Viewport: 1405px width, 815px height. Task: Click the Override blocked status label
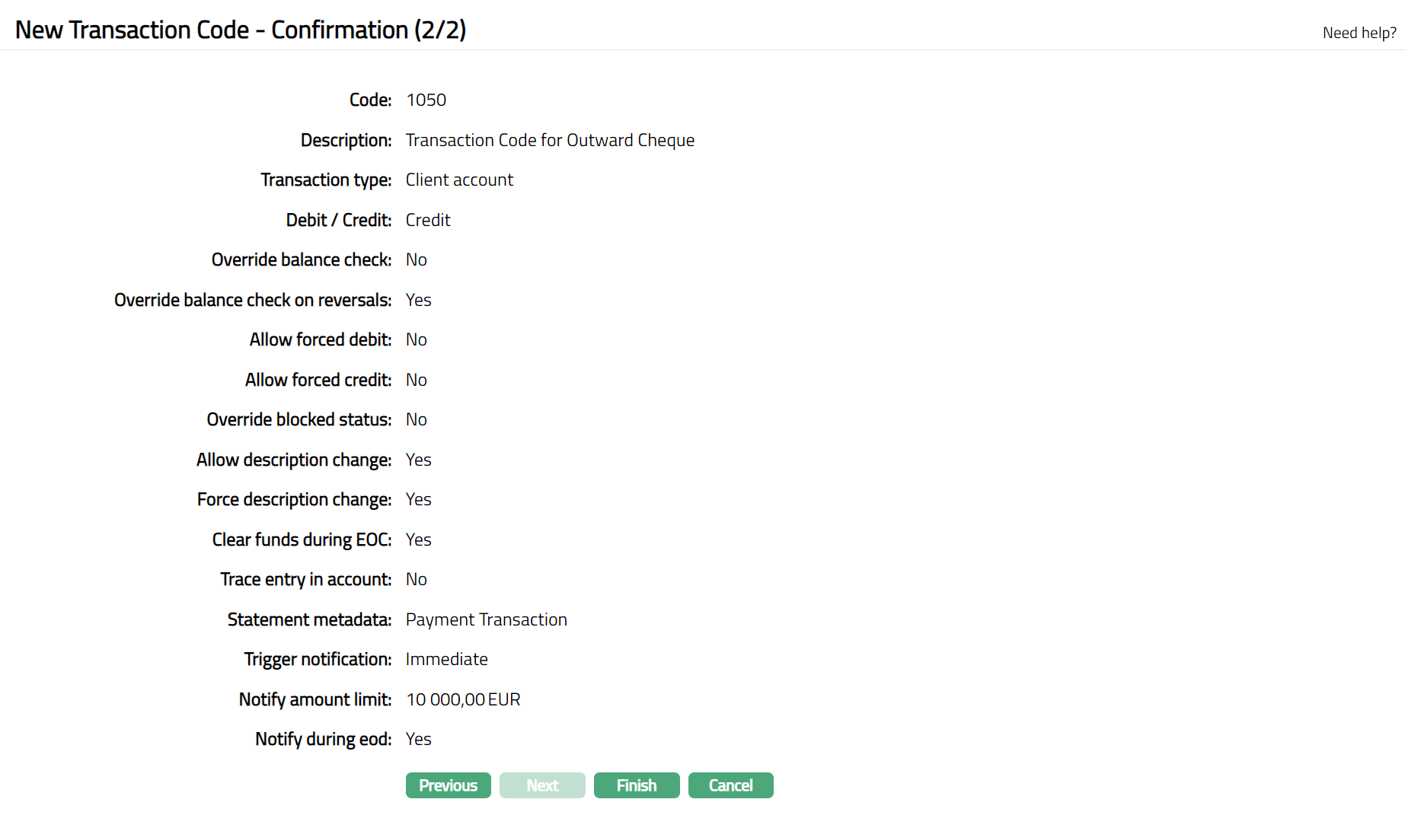[299, 419]
